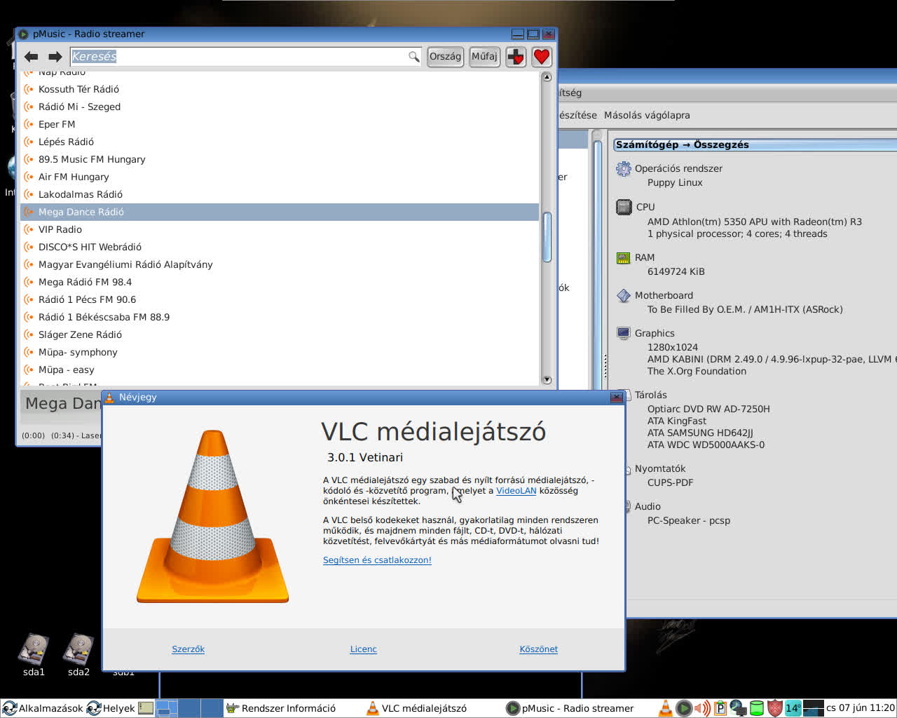Open favorites with the red heart icon
The image size is (897, 718).
[x=542, y=57]
